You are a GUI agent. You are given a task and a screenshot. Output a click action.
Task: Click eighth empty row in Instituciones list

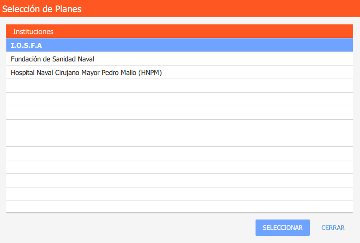(x=179, y=181)
